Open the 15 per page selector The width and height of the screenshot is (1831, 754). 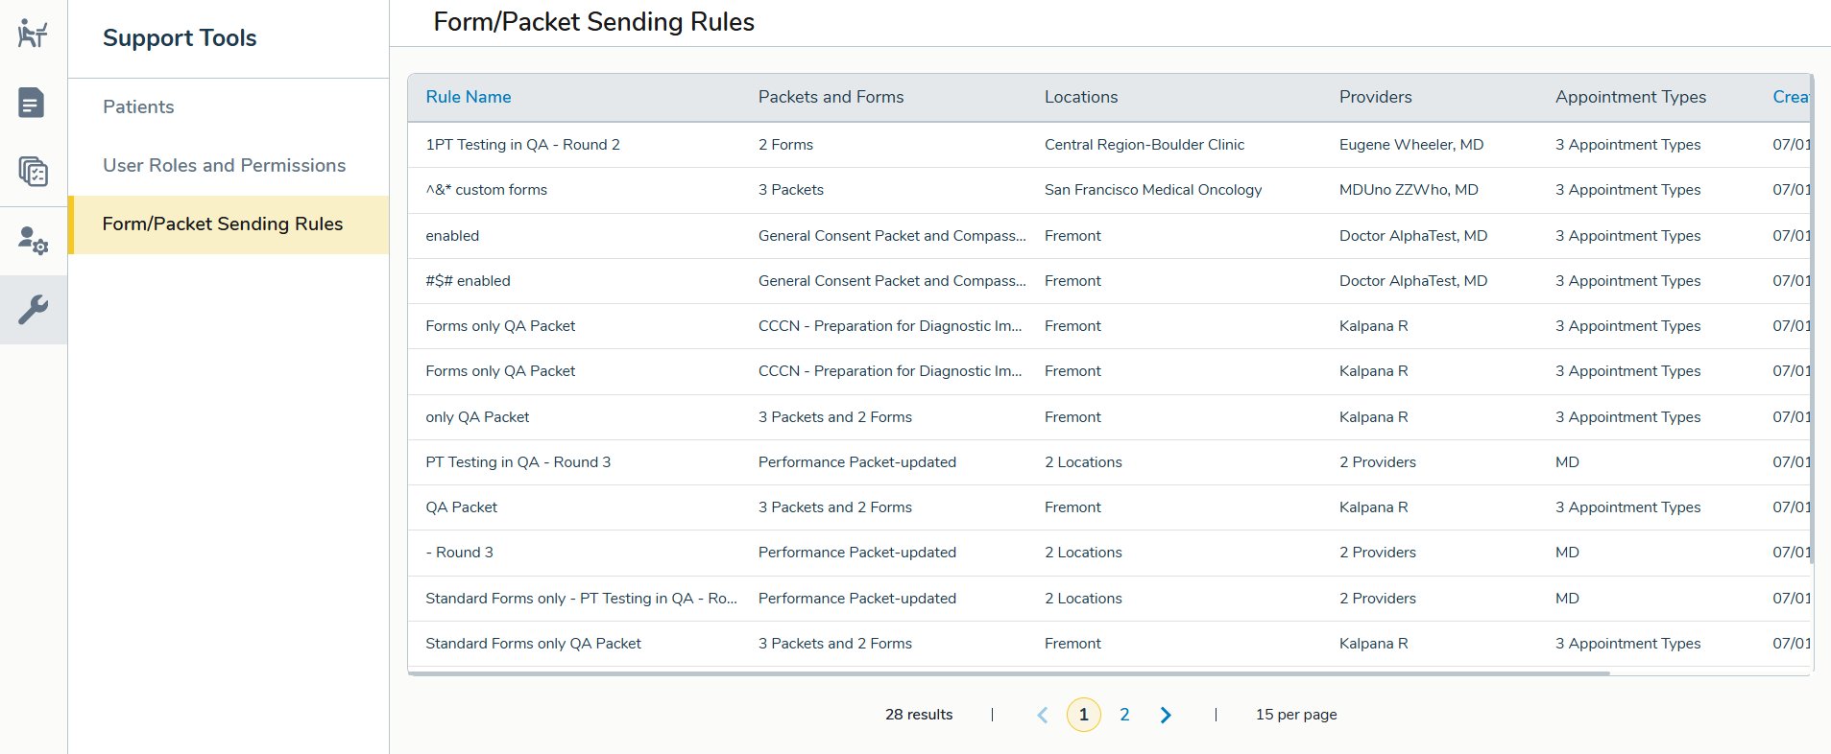[x=1295, y=715]
